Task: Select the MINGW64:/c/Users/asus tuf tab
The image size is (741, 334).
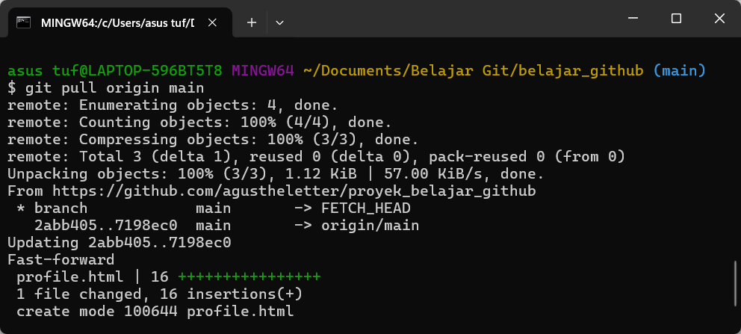Action: point(112,22)
